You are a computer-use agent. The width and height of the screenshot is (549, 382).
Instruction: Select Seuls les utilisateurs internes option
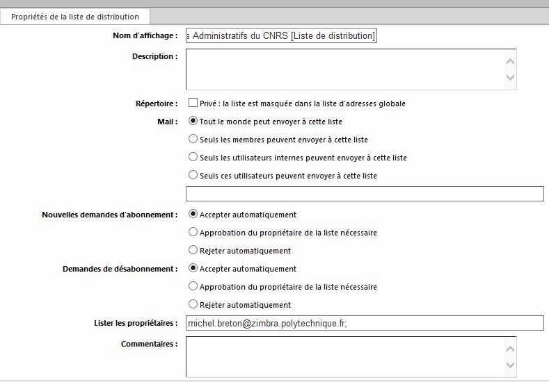coord(193,157)
